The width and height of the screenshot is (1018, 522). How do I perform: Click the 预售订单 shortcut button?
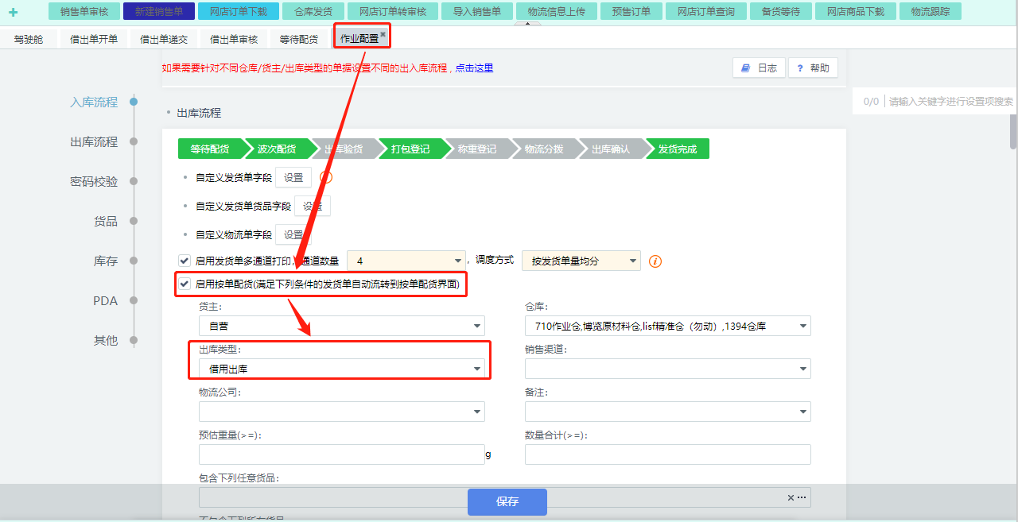631,11
